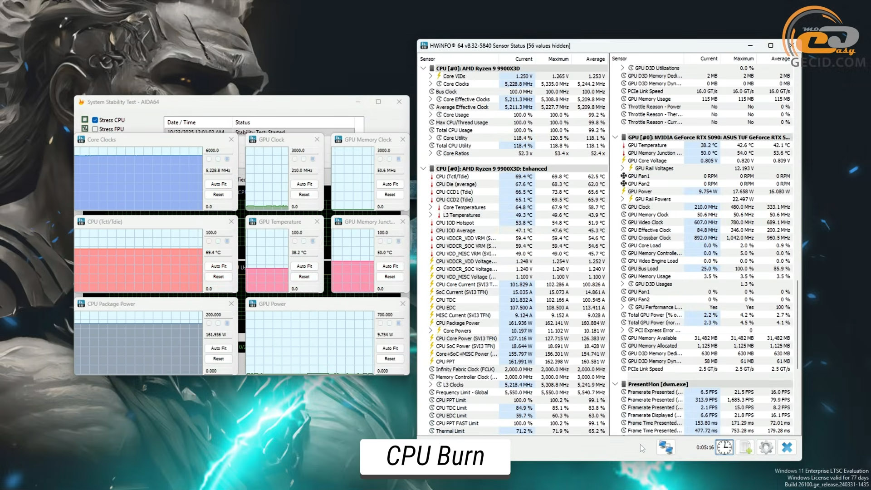Click the blue X close sensors icon
The width and height of the screenshot is (871, 490).
coord(787,447)
